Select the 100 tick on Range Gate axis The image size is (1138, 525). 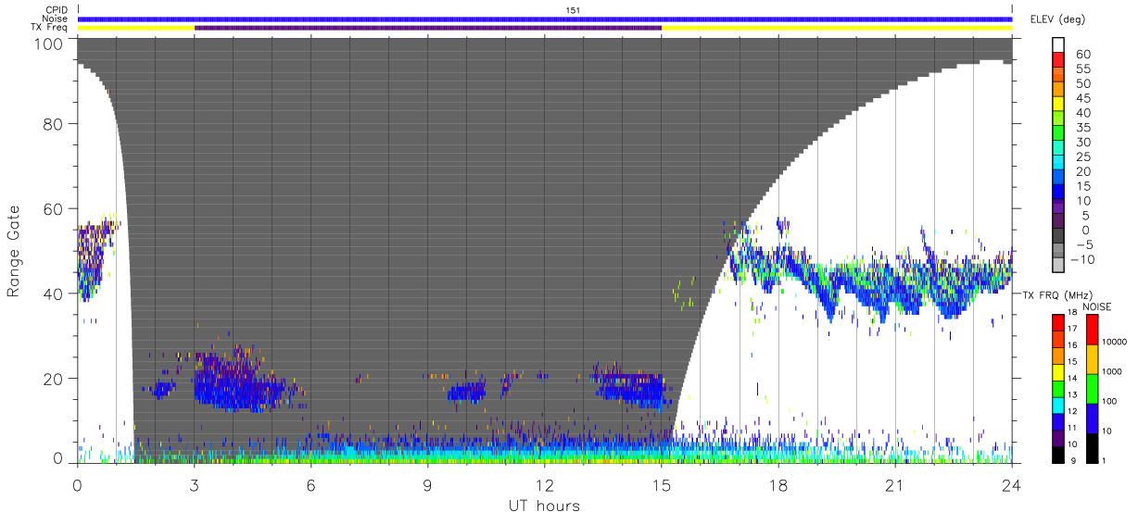[x=47, y=43]
